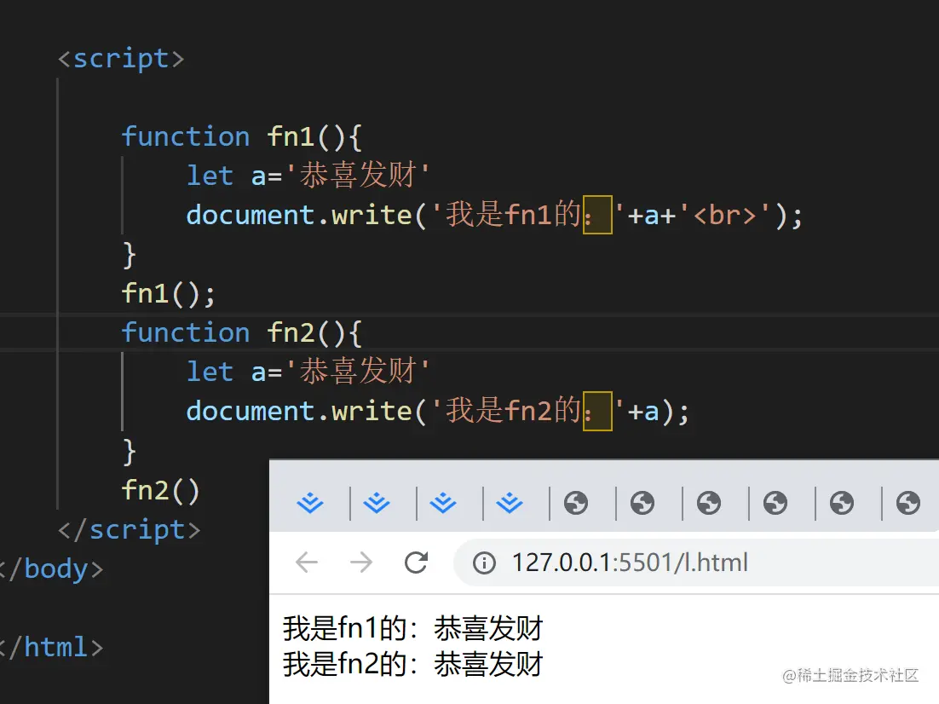Click page output '我是fn1的：恭喜发财'
This screenshot has width=939, height=704.
coord(413,628)
